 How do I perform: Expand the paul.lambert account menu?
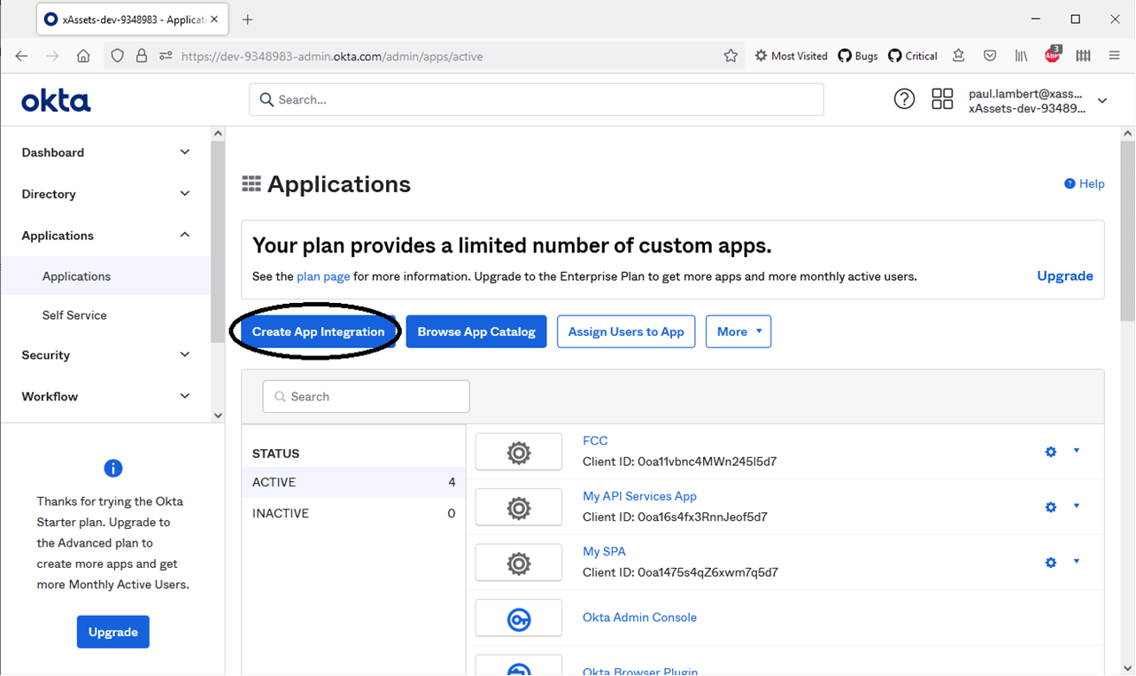[1101, 100]
